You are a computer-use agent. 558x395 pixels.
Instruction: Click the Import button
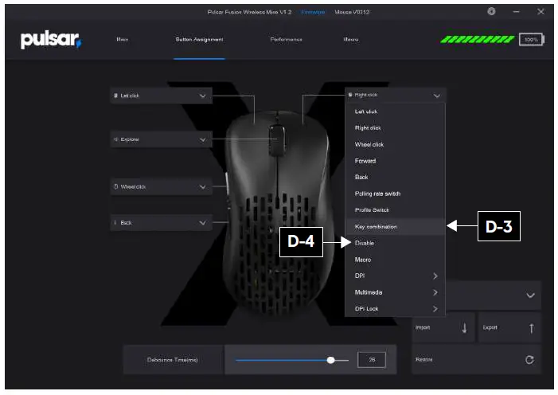click(443, 327)
